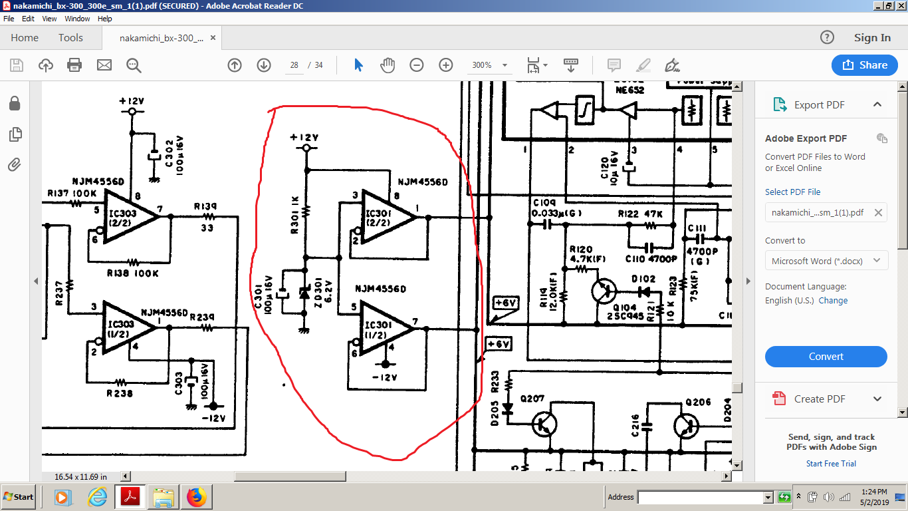
Task: Collapse the Export PDF section
Action: point(877,105)
